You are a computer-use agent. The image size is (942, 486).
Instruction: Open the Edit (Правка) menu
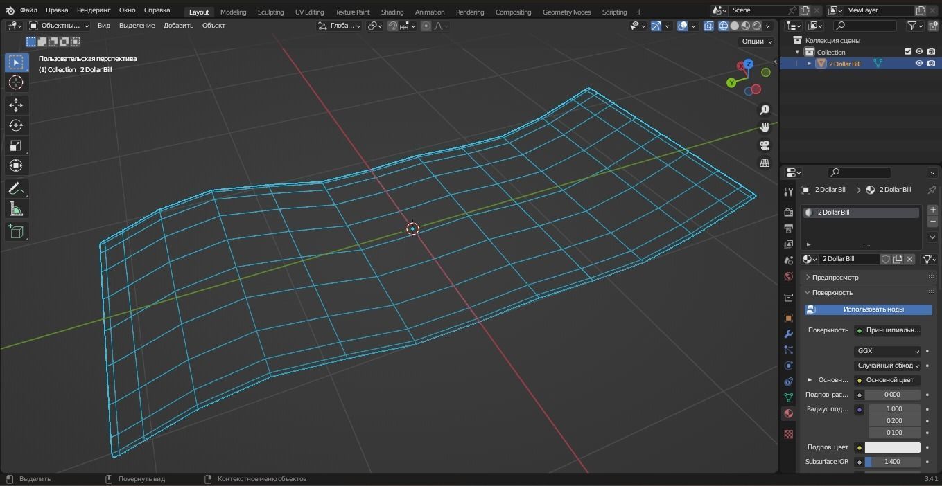pyautogui.click(x=57, y=10)
